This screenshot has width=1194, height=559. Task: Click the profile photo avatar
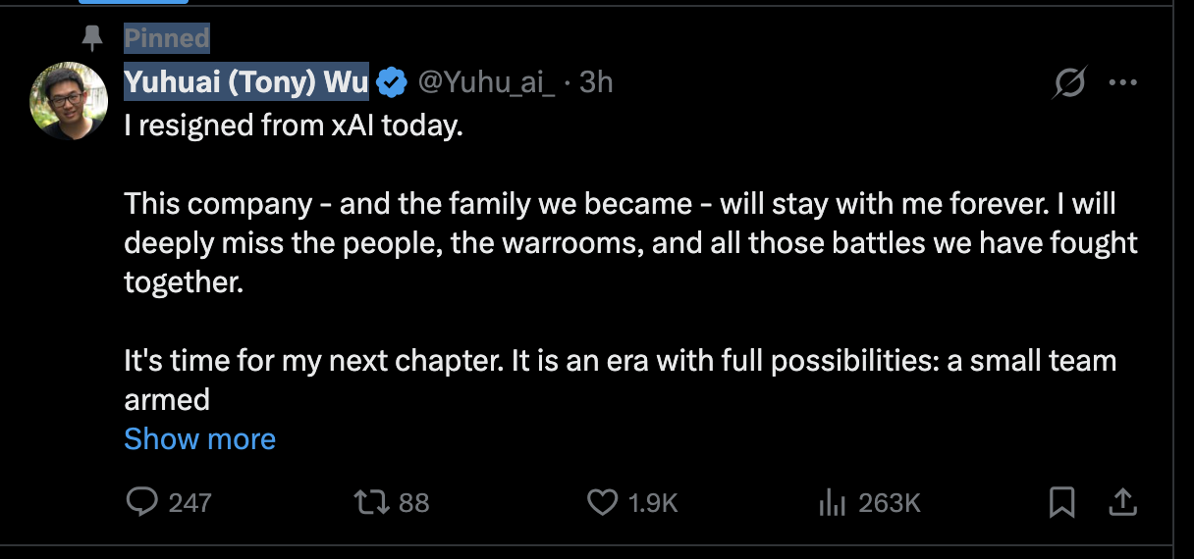[x=69, y=101]
